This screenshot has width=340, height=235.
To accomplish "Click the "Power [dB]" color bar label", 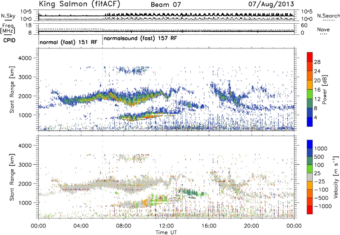I will click(x=324, y=90).
